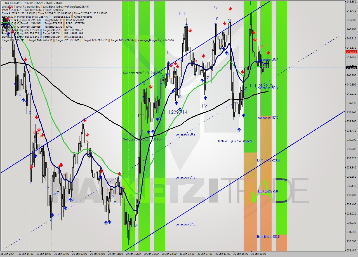The image size is (358, 257).
Task: Click the 239.240 price axis label
Action: 351,112
